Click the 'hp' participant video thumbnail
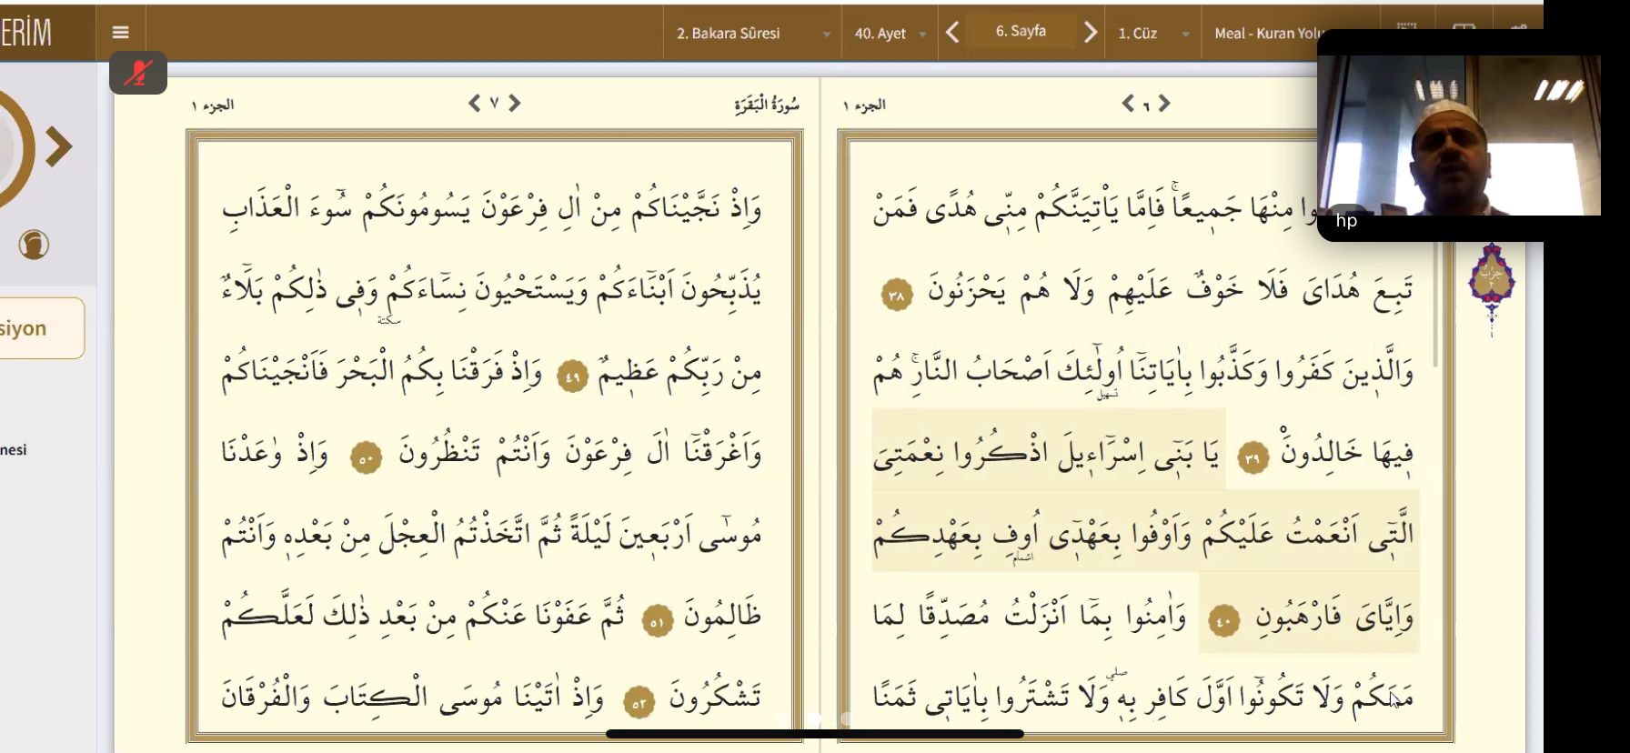Viewport: 1630px width, 753px height. 1459,136
